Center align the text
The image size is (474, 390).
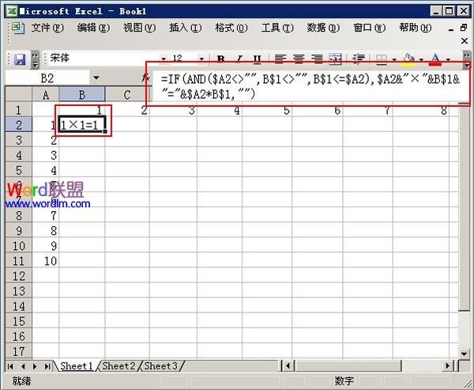tap(299, 59)
